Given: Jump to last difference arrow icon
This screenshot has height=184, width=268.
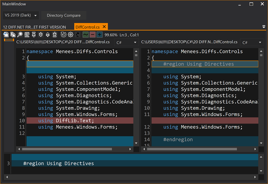Looking at the screenshot, I should [x=55, y=34].
